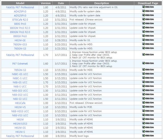This screenshot has width=163, height=139.
Task: Open the 880GM Pro3 R2.0 link
Action: point(20,28)
